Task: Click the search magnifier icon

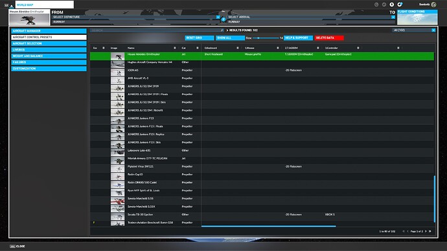Action: (222, 30)
